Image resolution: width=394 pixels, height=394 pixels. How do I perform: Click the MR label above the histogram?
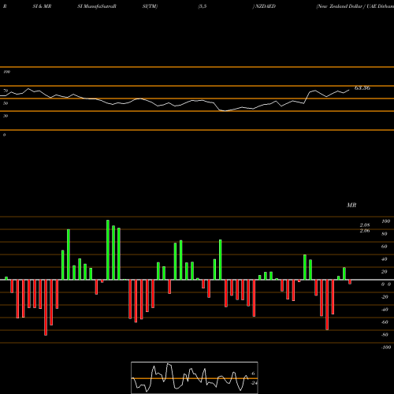coord(351,205)
